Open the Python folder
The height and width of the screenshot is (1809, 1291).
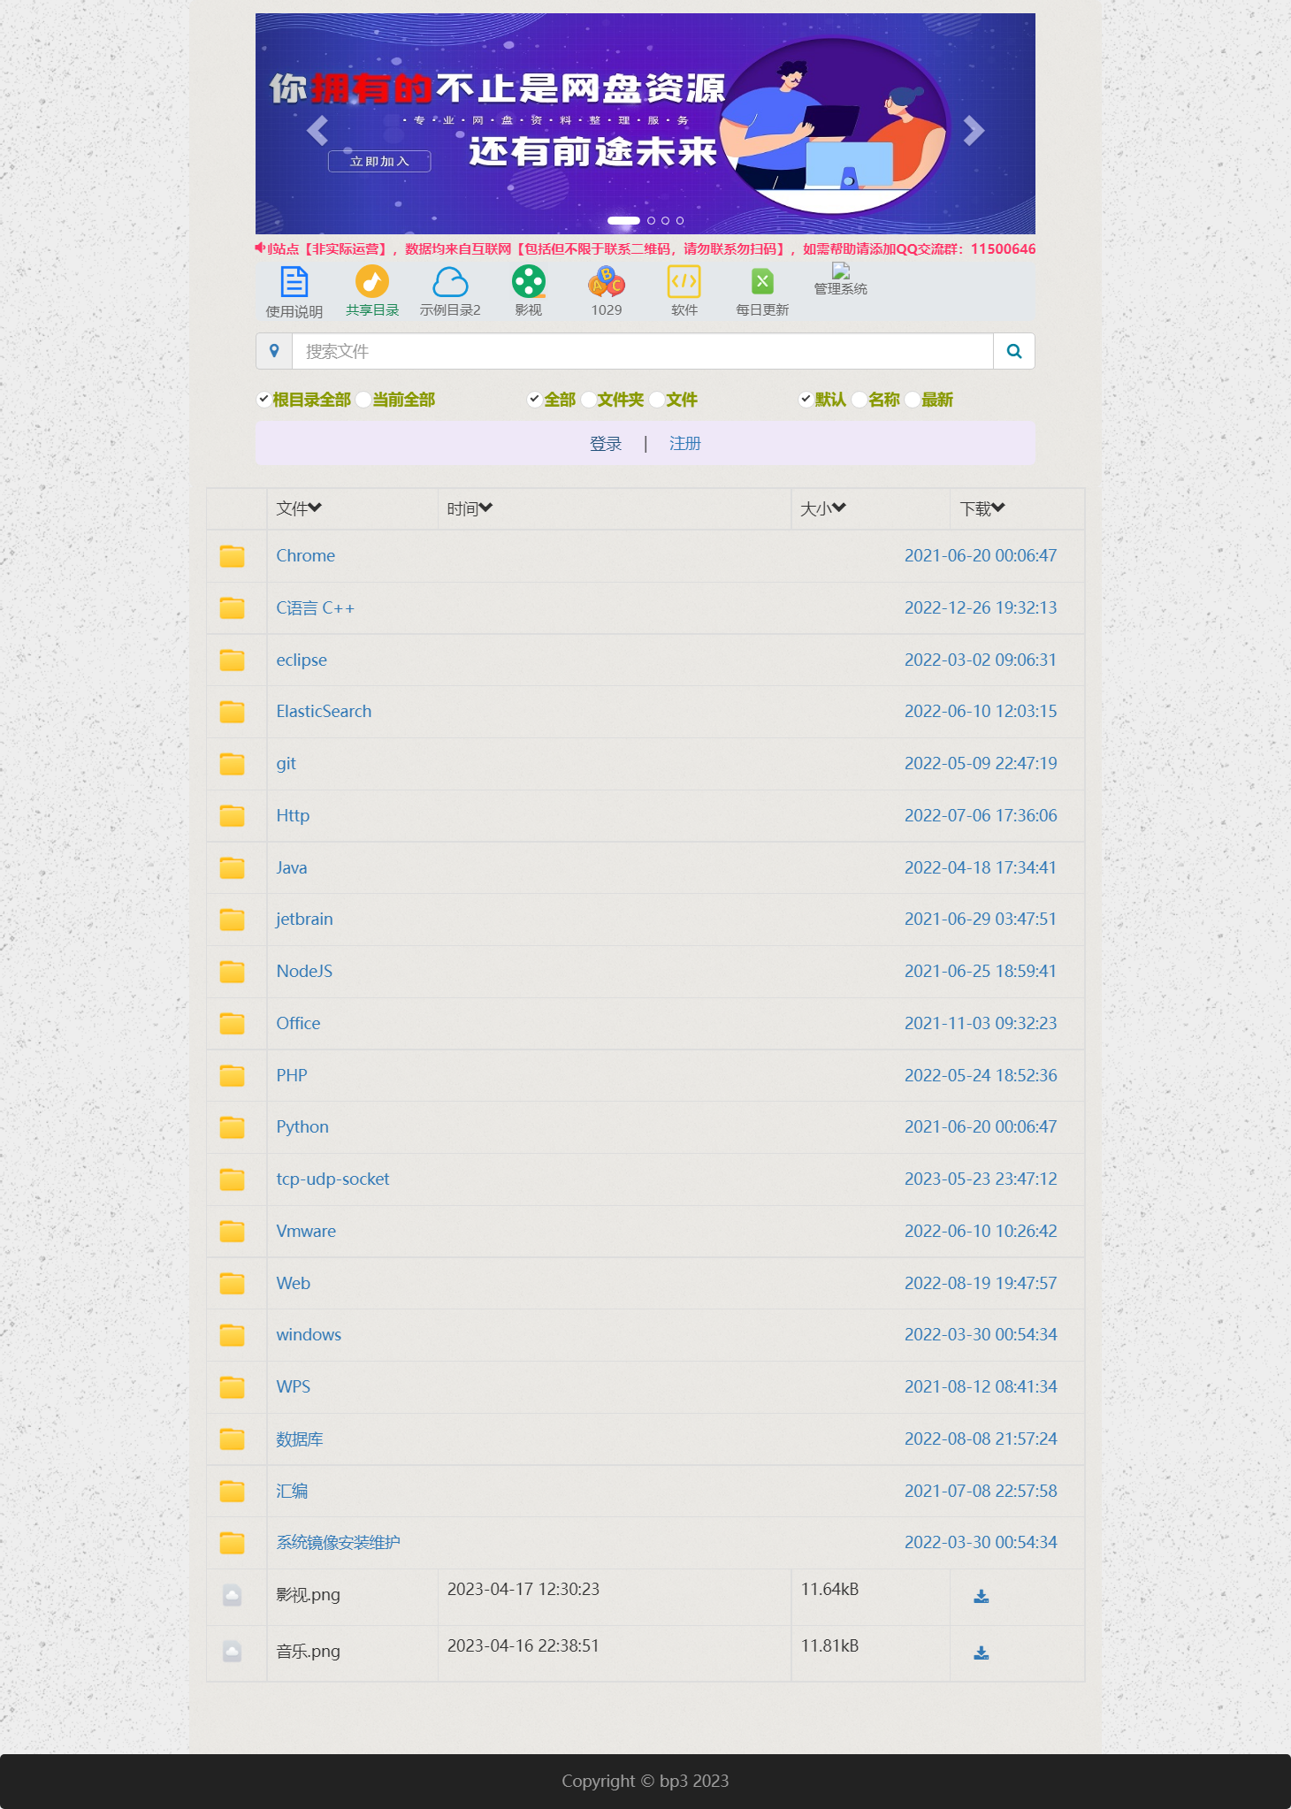(302, 1126)
